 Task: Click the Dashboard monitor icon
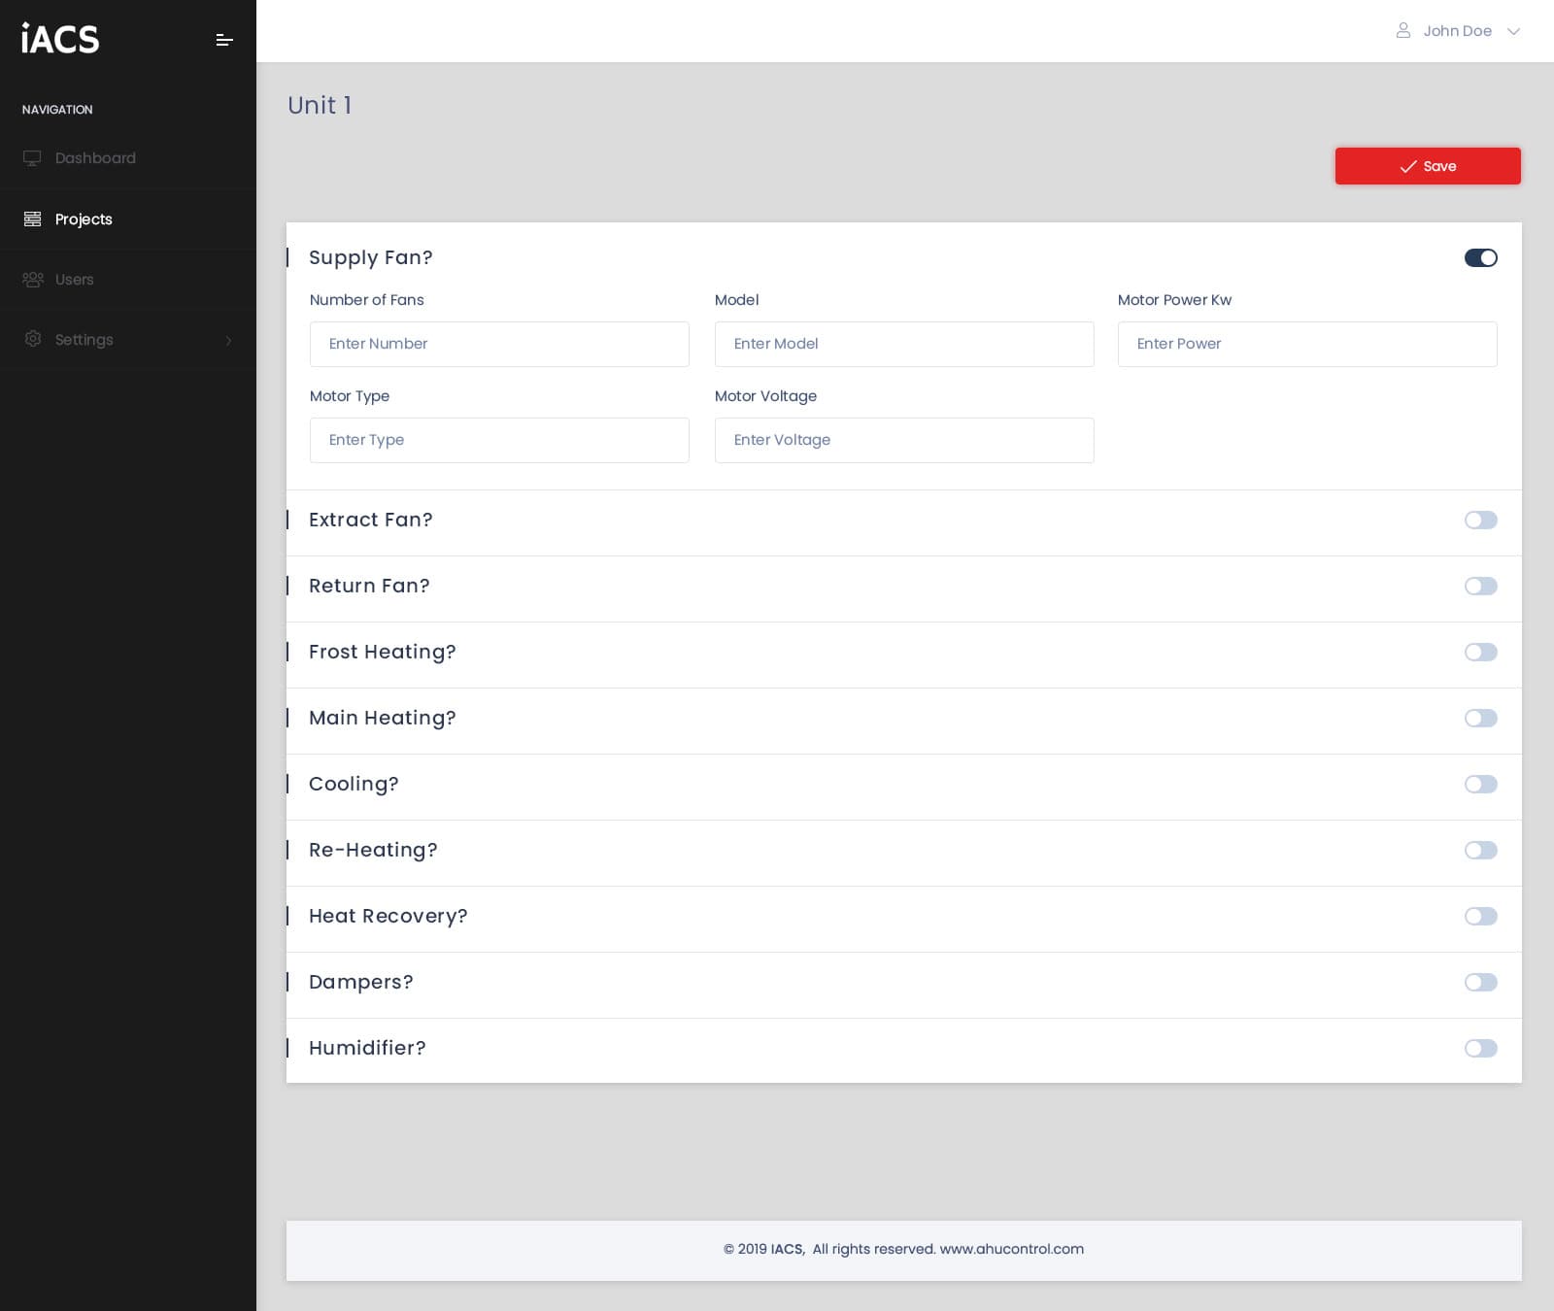32,158
